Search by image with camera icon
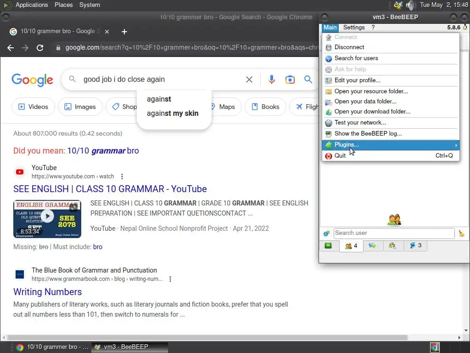Viewport: 470px width, 353px height. click(x=290, y=80)
